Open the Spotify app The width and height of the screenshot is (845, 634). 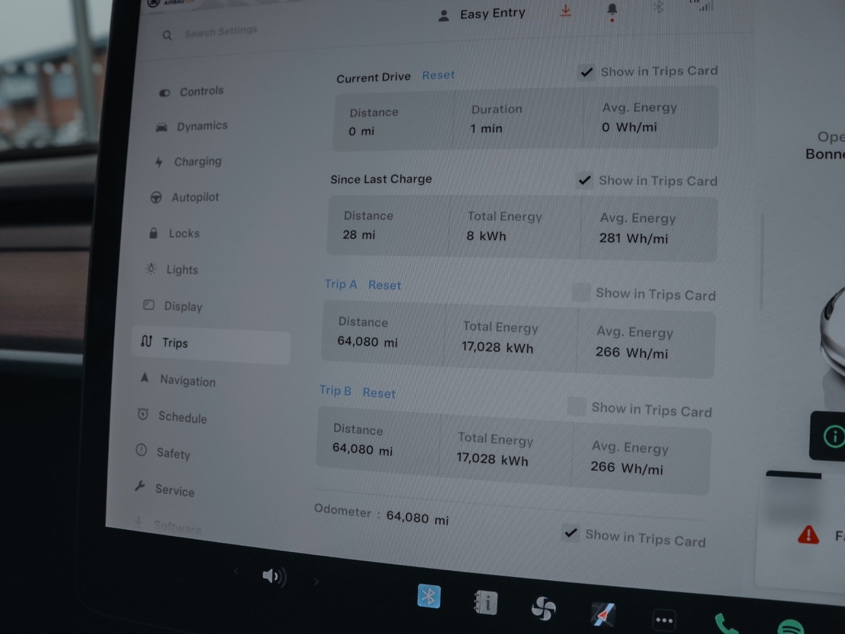(790, 627)
